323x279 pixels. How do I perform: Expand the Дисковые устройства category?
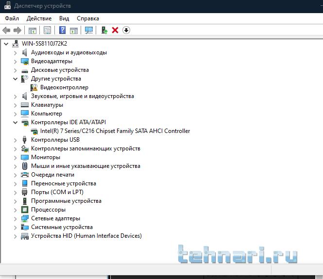tap(15, 70)
